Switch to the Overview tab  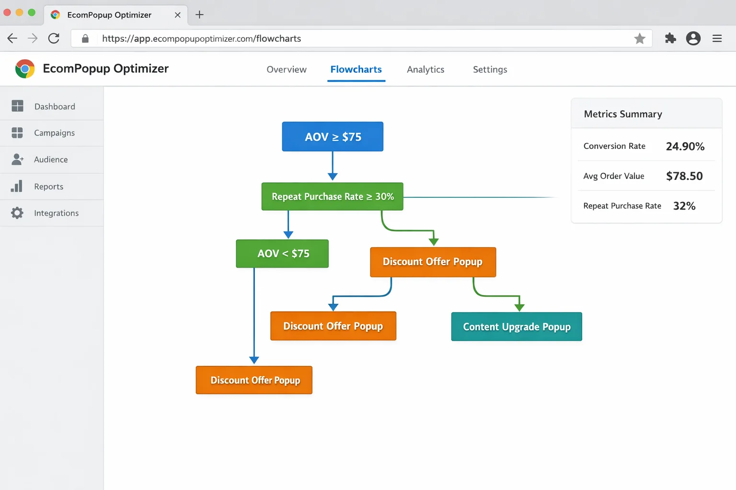pyautogui.click(x=286, y=69)
